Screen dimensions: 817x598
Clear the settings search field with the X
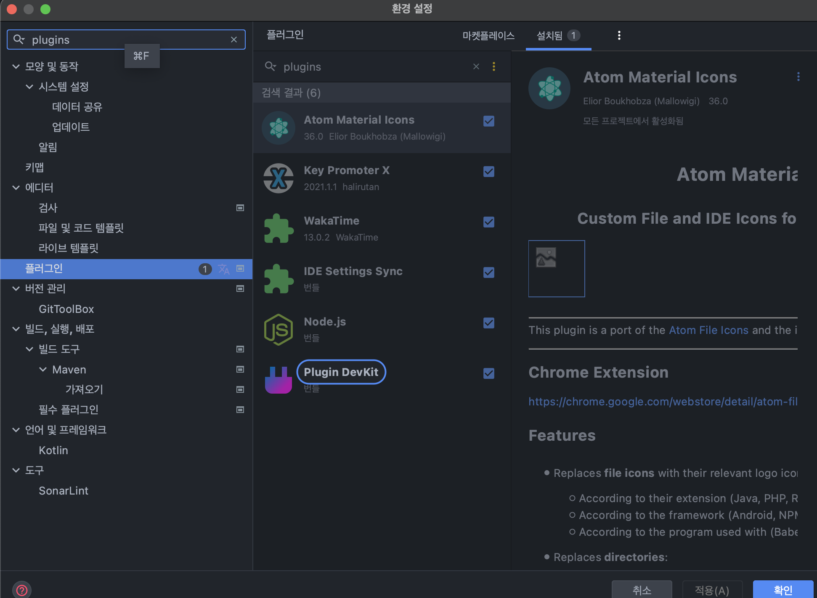pos(234,40)
